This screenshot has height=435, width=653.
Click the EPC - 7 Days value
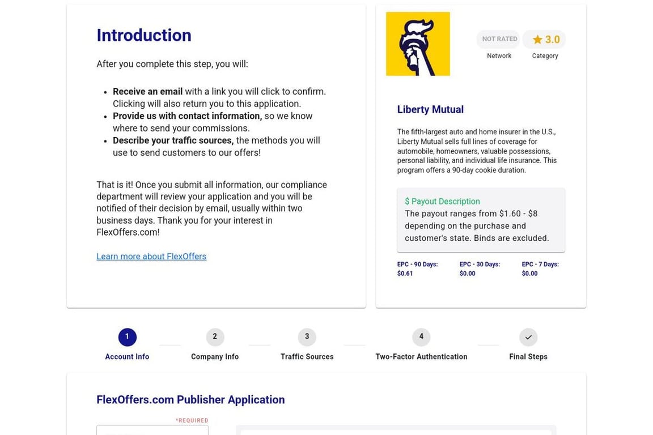click(x=529, y=274)
